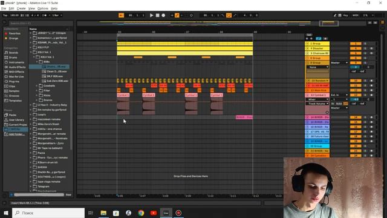Expand the Telegram folder
The height and width of the screenshot is (218, 387).
(x=31, y=187)
